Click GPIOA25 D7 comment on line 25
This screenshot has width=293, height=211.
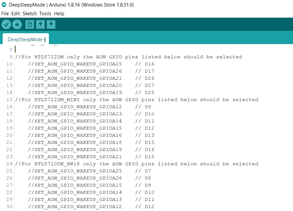pyautogui.click(x=90, y=171)
